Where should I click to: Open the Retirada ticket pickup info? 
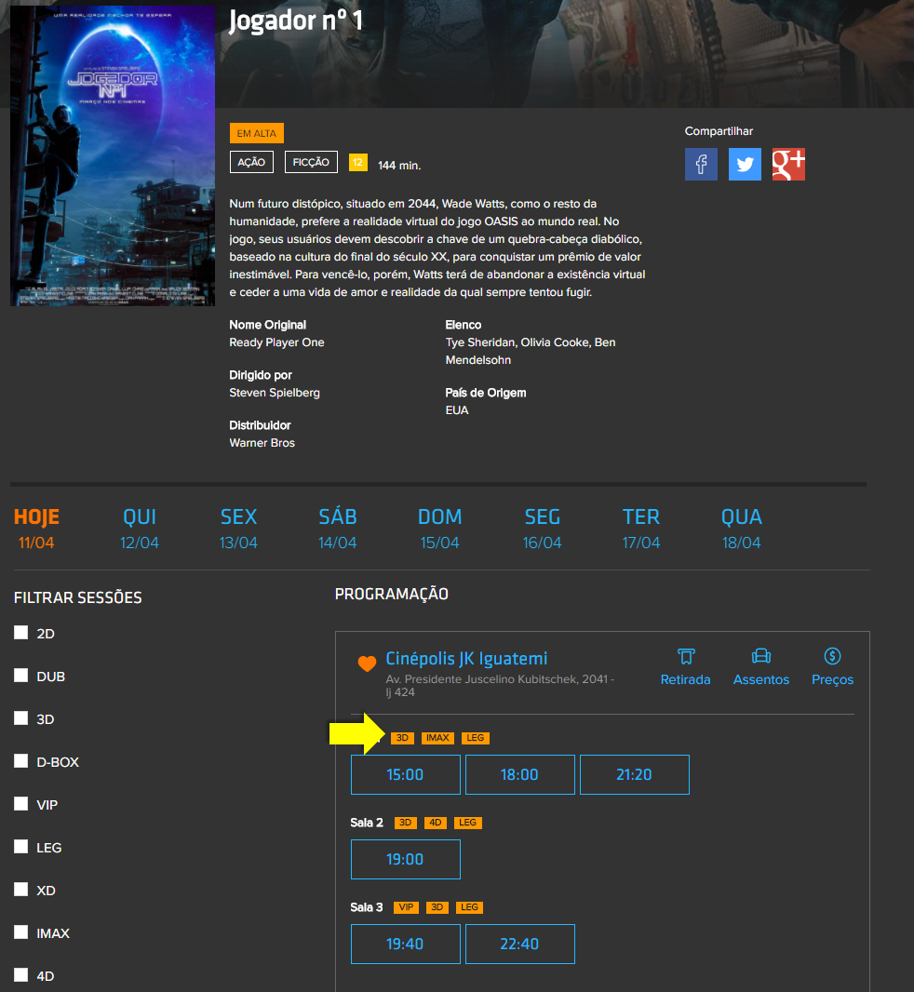(x=685, y=667)
